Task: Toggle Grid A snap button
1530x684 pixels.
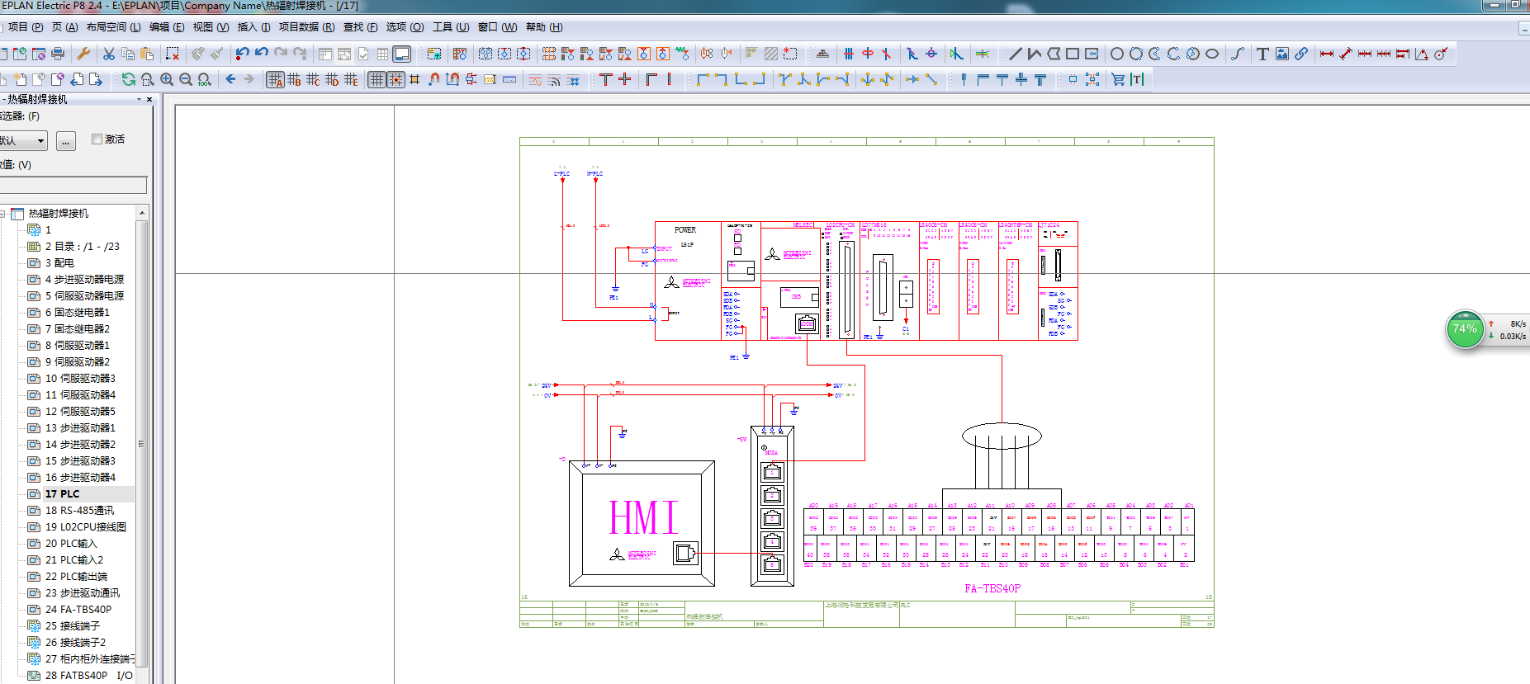Action: click(x=275, y=80)
